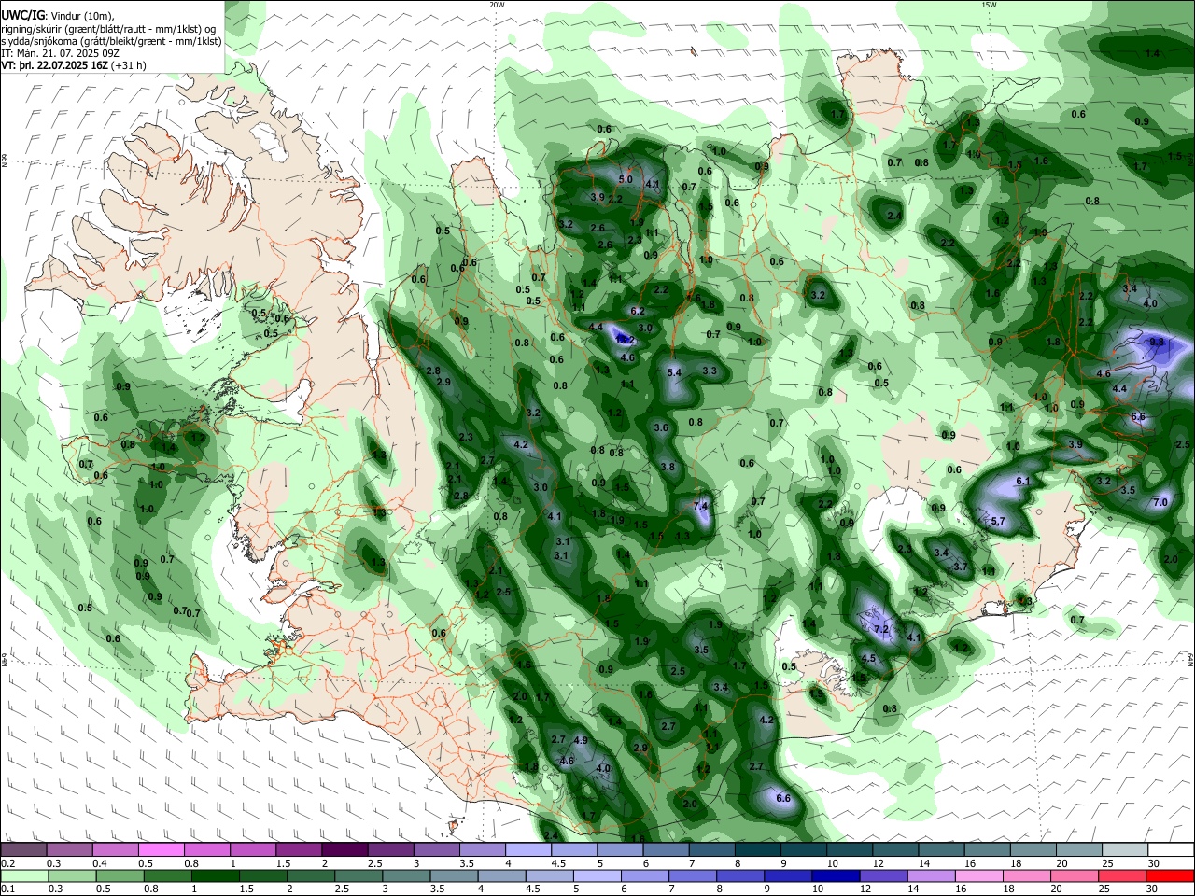Click the 4.9 precipitation value

point(580,740)
